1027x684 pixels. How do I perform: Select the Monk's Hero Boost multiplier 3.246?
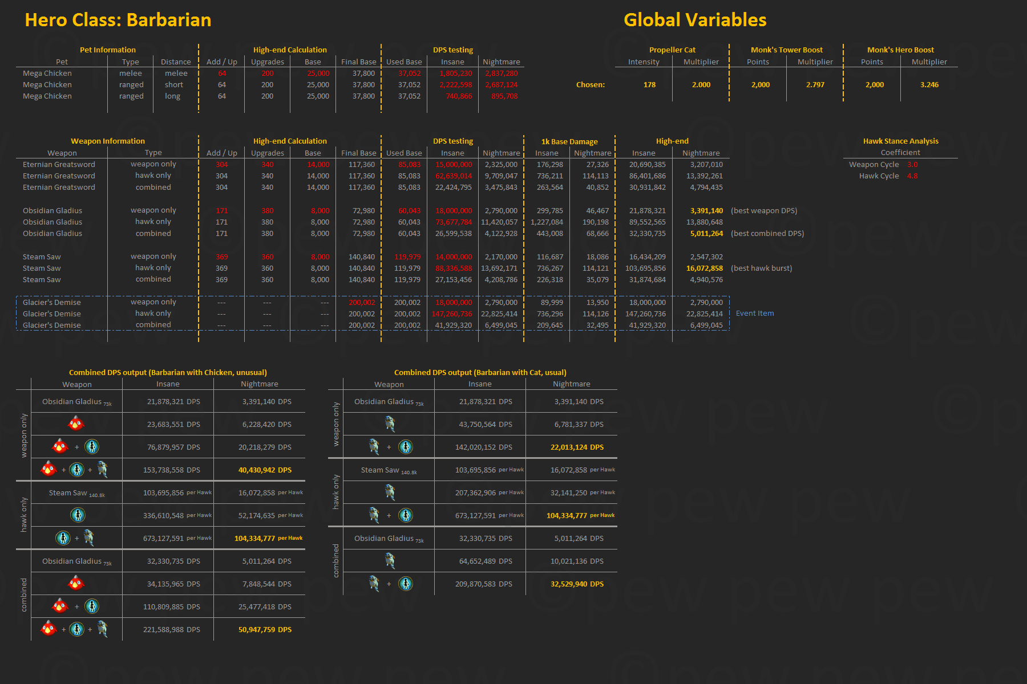coord(929,85)
